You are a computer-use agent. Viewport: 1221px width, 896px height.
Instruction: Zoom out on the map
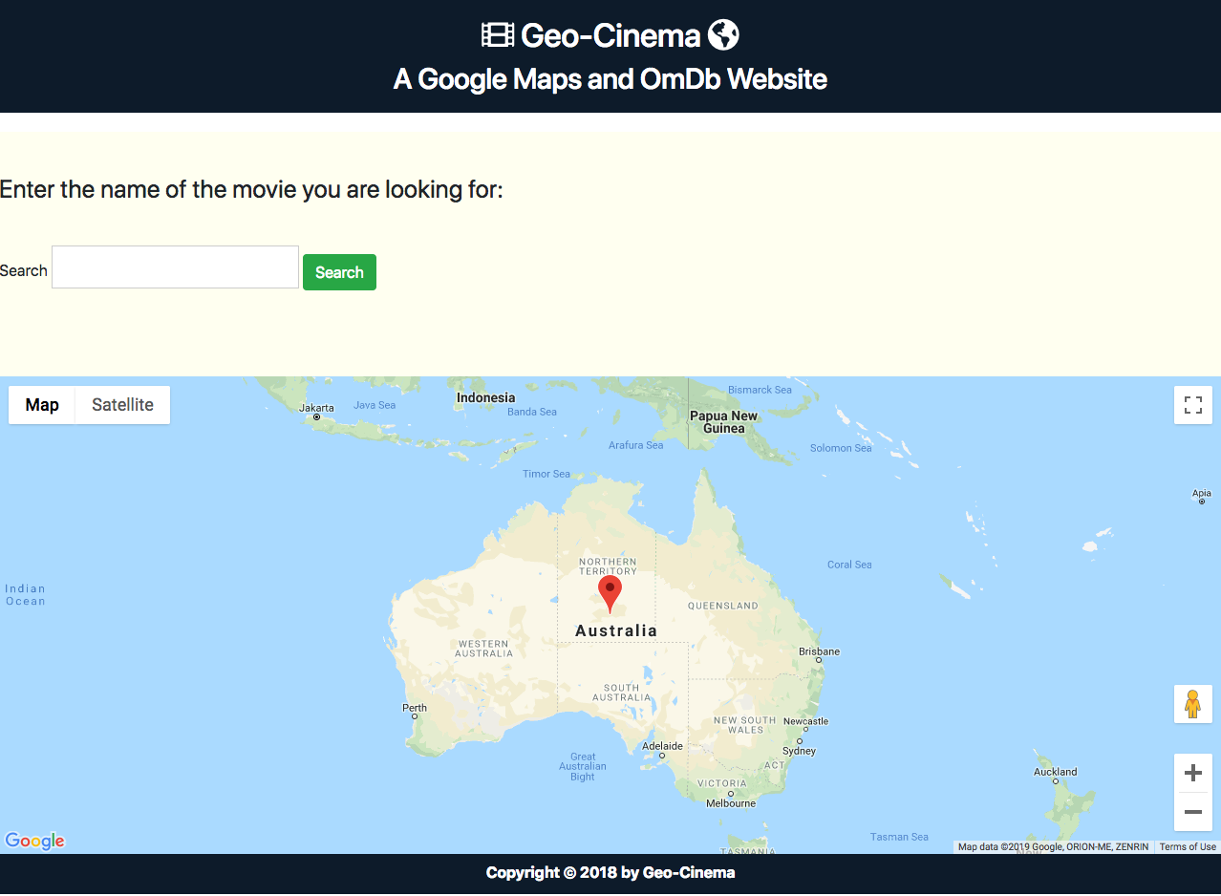[1192, 812]
